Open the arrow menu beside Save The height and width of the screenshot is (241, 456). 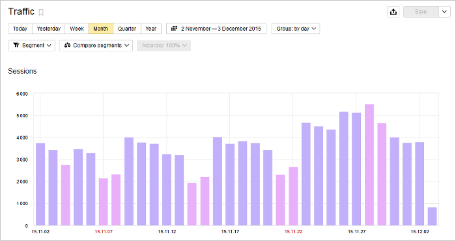(444, 12)
